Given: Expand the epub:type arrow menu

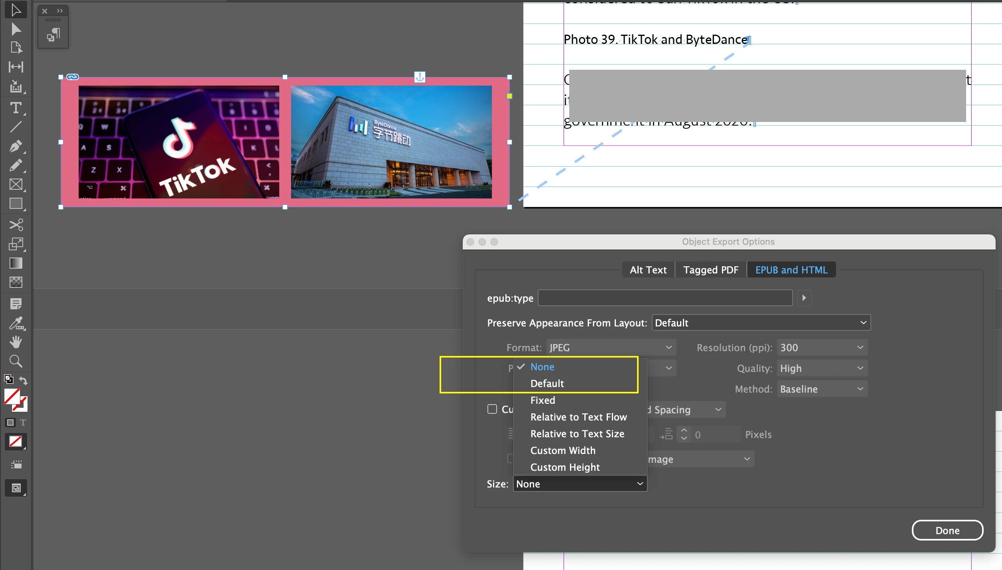Looking at the screenshot, I should [x=804, y=298].
